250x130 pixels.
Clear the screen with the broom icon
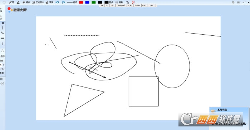49,2
